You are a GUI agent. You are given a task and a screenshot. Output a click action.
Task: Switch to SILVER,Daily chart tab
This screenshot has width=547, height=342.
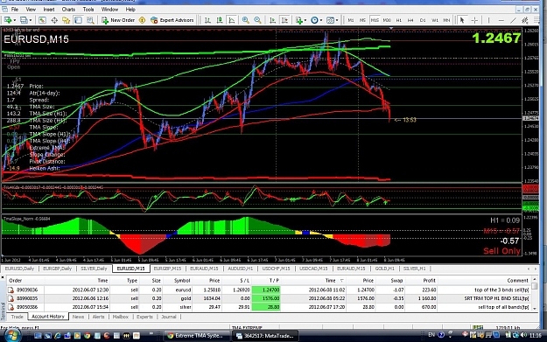pyautogui.click(x=94, y=269)
